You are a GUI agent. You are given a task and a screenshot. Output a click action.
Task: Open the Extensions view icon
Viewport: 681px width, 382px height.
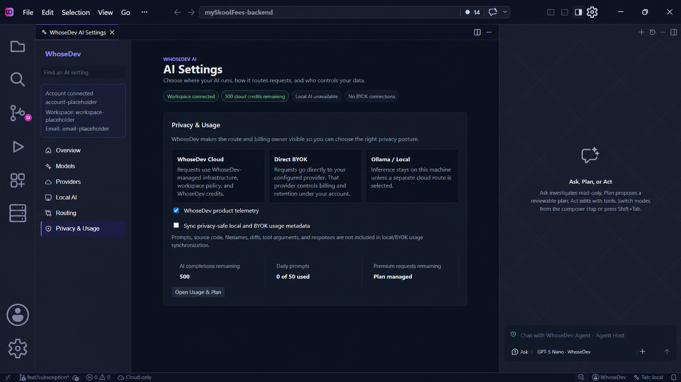tap(18, 180)
